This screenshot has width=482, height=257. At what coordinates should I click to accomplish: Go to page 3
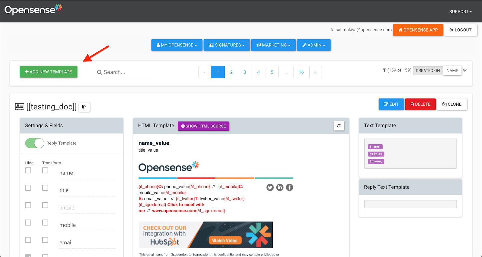coord(245,72)
